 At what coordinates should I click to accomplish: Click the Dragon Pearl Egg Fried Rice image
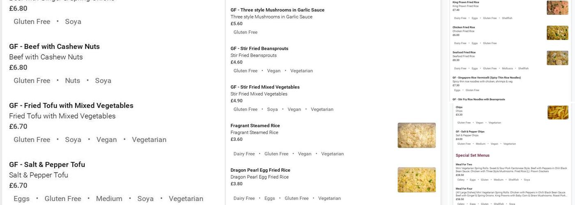[416, 180]
